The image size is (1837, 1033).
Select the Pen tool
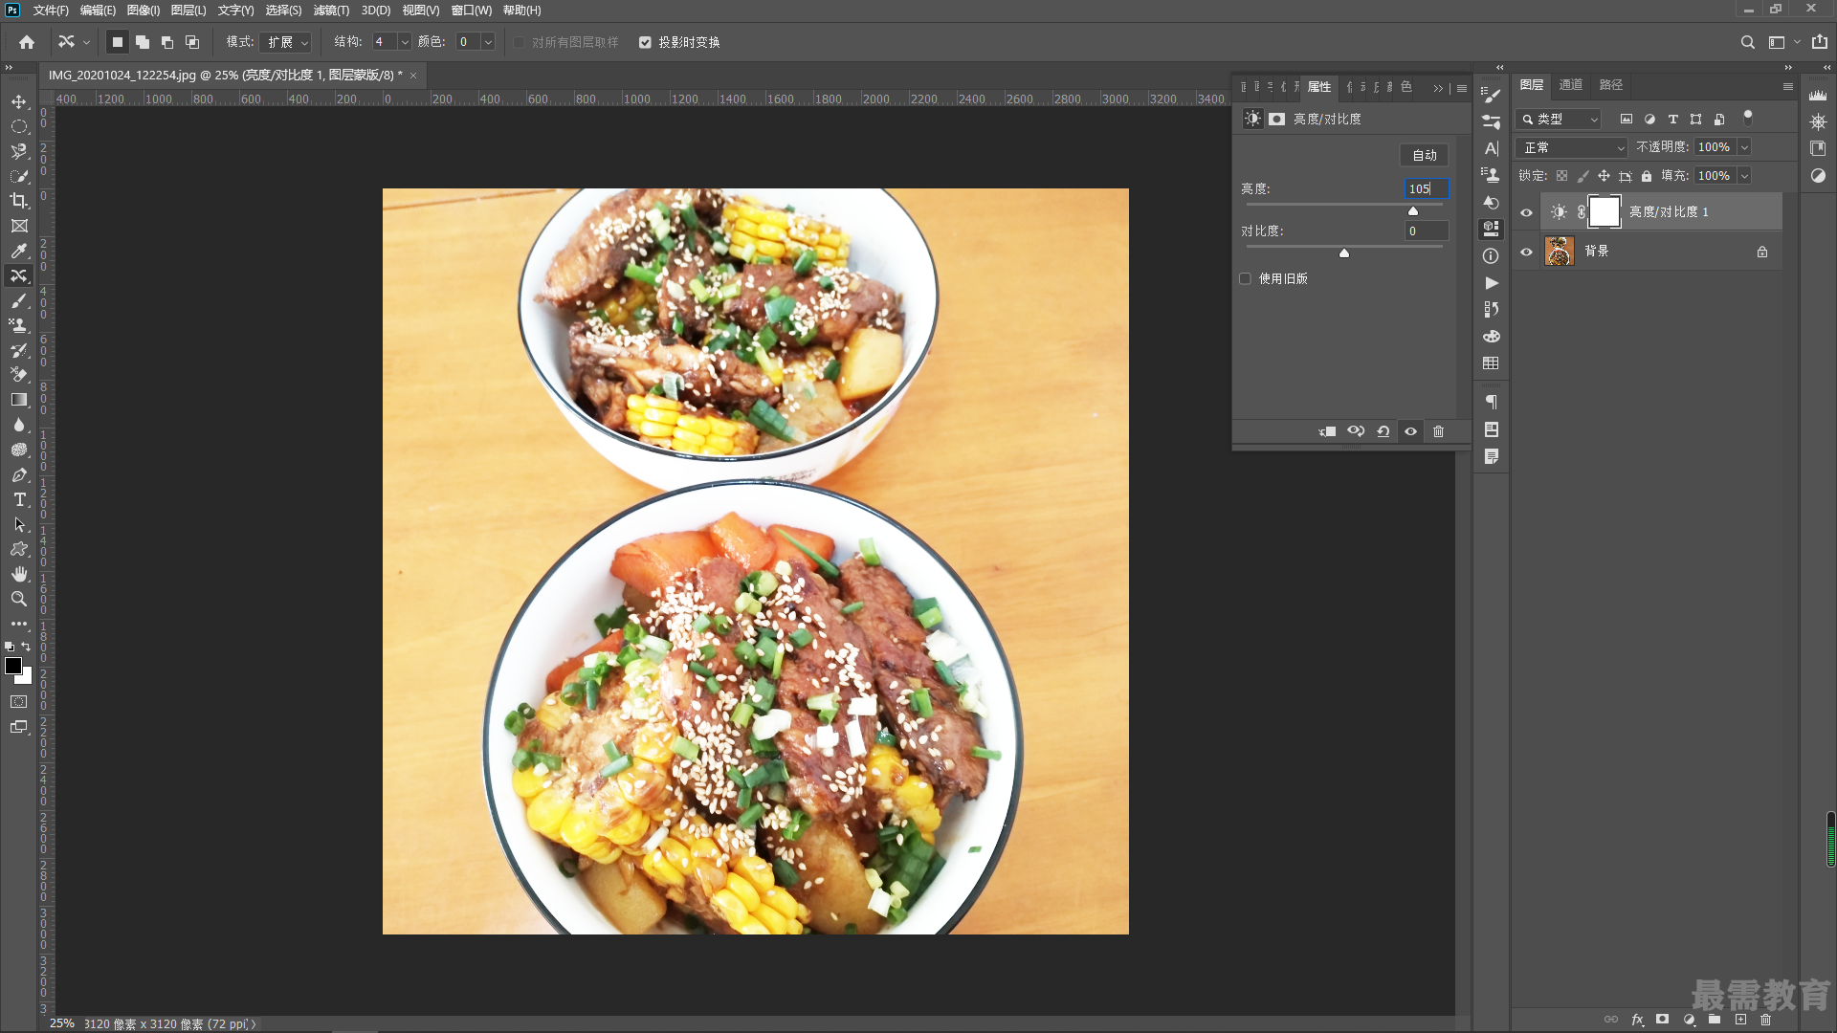coord(19,474)
